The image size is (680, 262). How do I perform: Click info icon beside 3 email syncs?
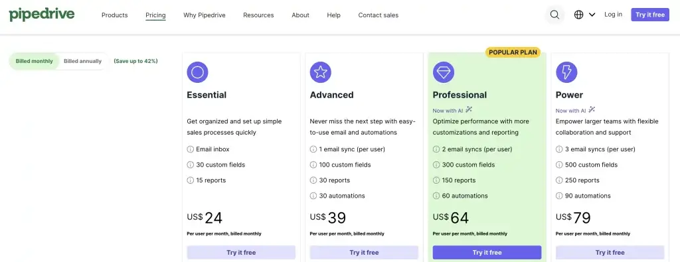pyautogui.click(x=559, y=149)
